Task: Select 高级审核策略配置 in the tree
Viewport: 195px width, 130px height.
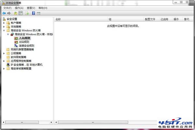Action: click(x=21, y=69)
